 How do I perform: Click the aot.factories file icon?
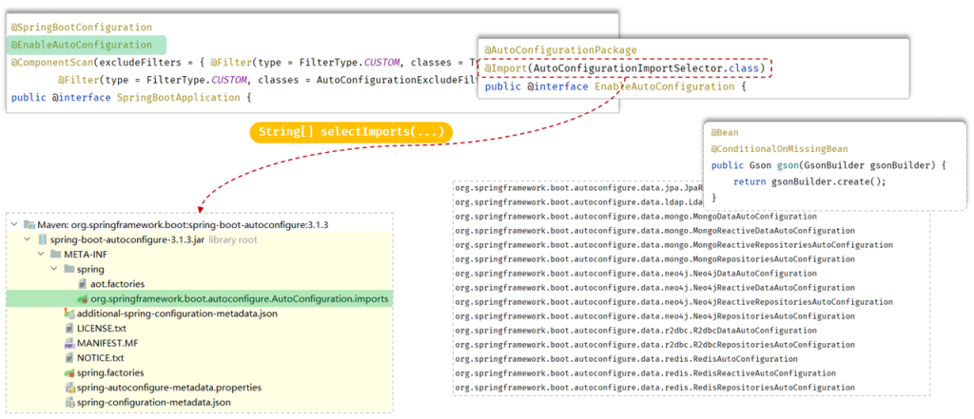point(82,284)
